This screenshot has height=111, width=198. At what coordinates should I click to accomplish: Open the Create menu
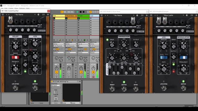click(11, 8)
